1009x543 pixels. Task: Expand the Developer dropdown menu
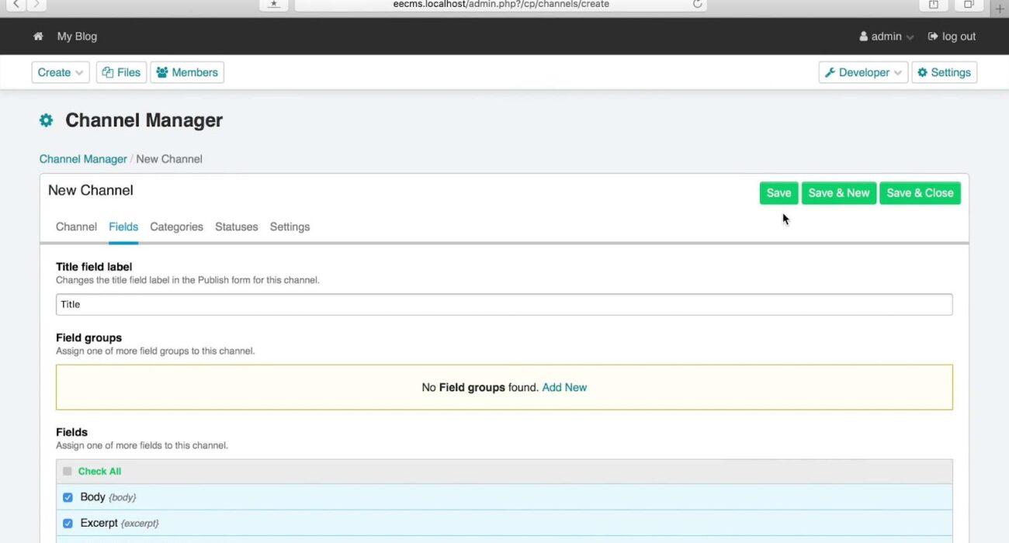(863, 72)
